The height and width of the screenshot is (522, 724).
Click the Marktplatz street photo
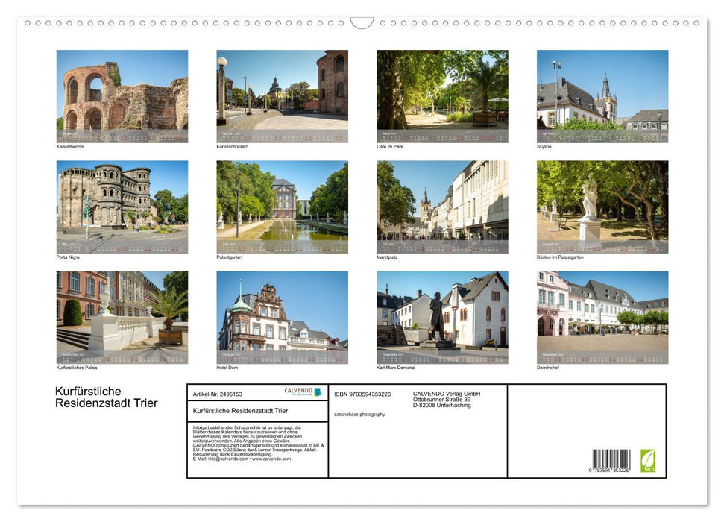(442, 207)
